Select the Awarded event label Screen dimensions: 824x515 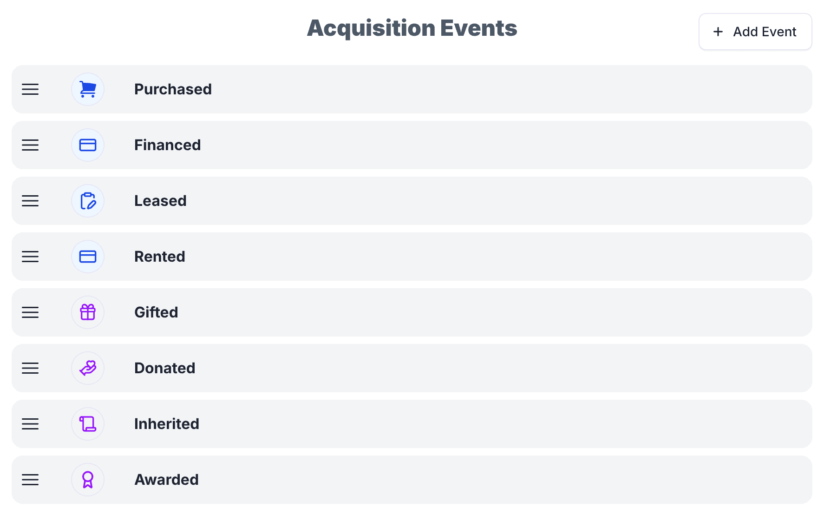pos(166,480)
